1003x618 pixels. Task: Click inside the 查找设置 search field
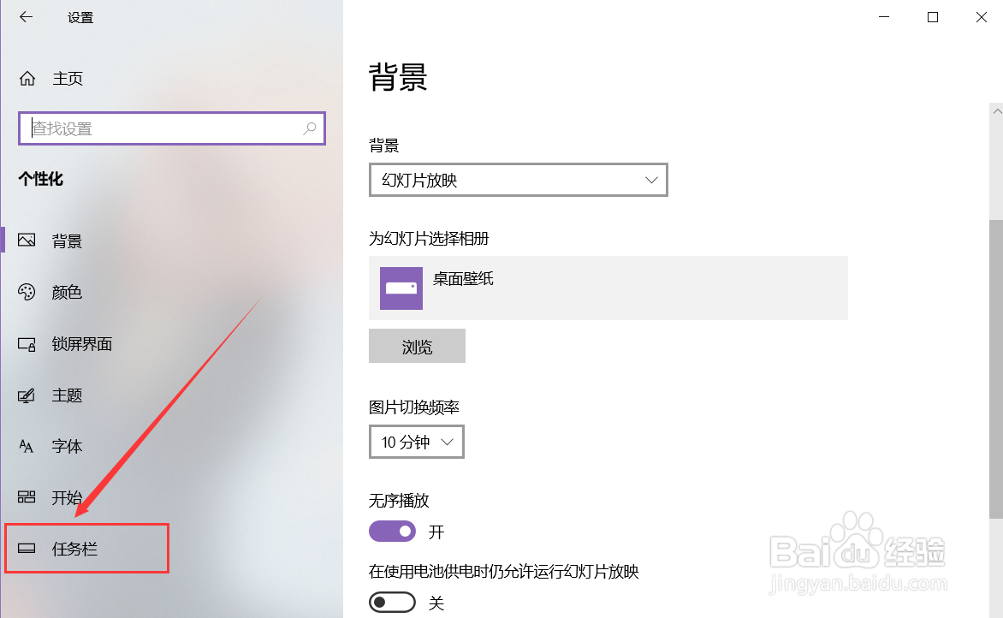click(154, 128)
